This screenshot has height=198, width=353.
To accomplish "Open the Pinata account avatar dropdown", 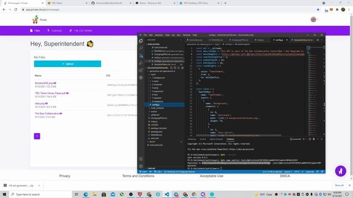I will [x=314, y=20].
